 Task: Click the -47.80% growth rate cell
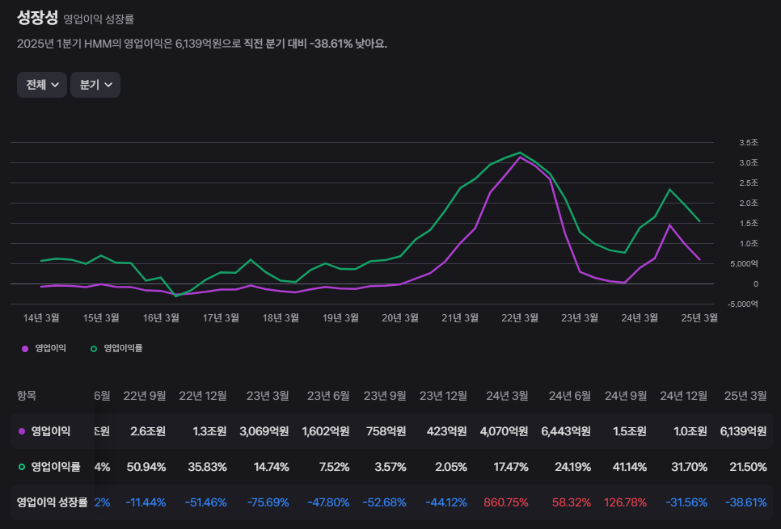click(328, 502)
